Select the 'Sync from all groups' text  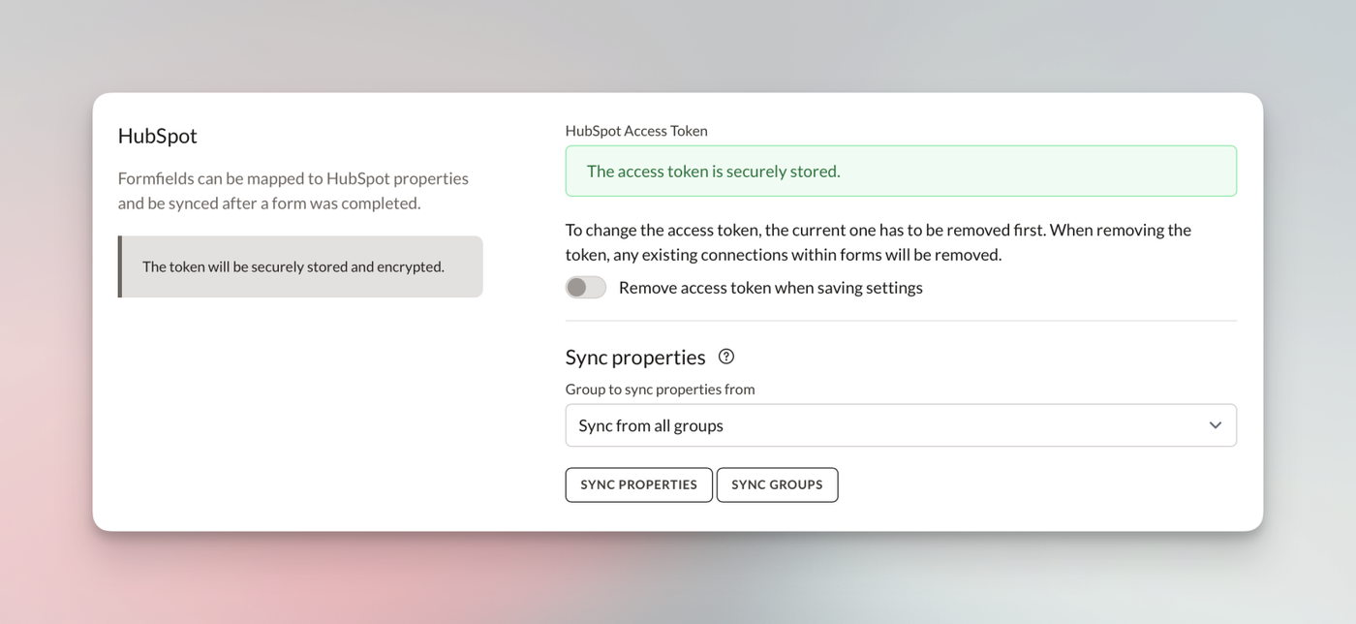(x=651, y=425)
